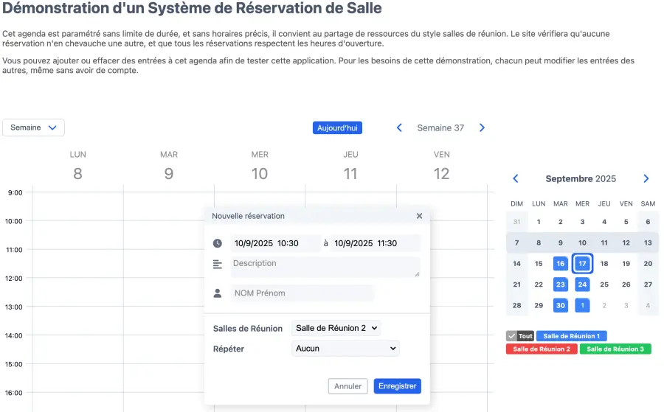Screen dimensions: 664x412
Task: Click the Aujourd'hui button
Action: [337, 128]
